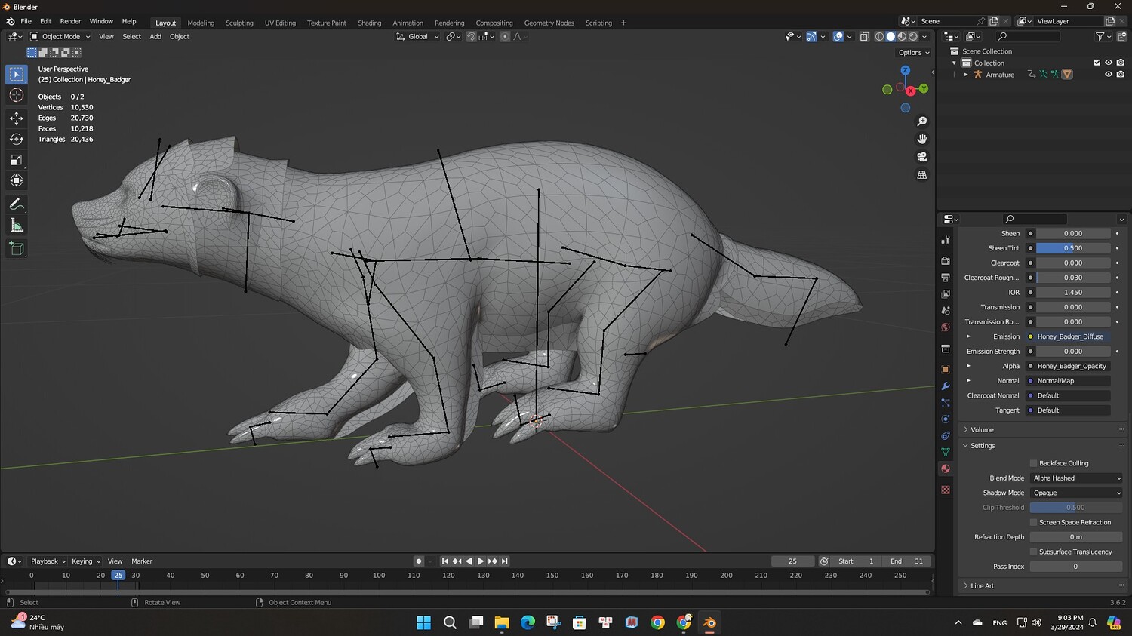This screenshot has width=1132, height=636.
Task: Select the Rotate tool
Action: click(x=17, y=139)
